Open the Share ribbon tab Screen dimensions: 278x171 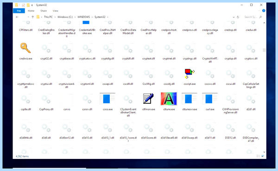[x=44, y=11]
